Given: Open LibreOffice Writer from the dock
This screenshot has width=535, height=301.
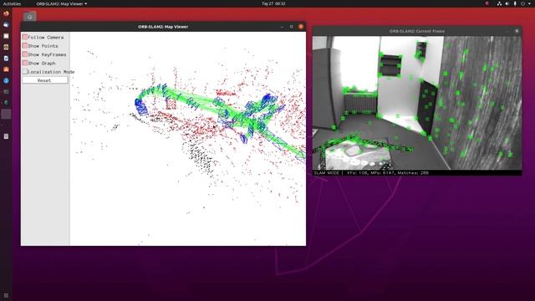Looking at the screenshot, I should 6,59.
